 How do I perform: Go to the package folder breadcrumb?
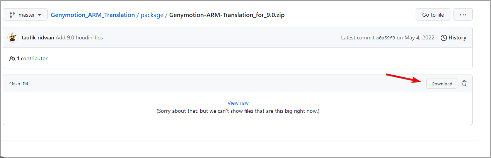[152, 15]
